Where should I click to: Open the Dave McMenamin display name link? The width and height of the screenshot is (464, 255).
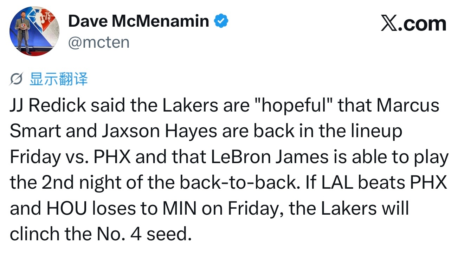[138, 21]
